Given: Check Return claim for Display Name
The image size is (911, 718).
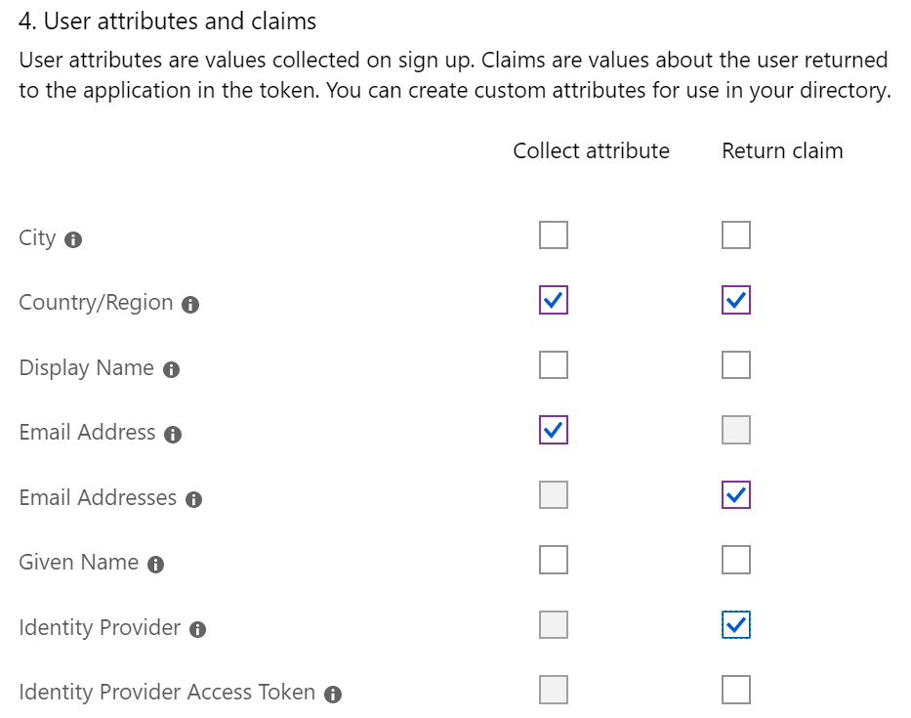Looking at the screenshot, I should 736,365.
